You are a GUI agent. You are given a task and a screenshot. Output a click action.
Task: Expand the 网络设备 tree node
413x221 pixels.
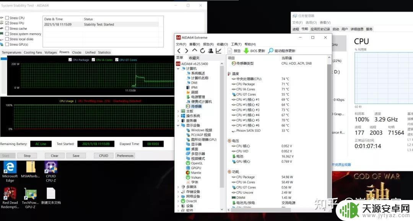[x=178, y=197]
